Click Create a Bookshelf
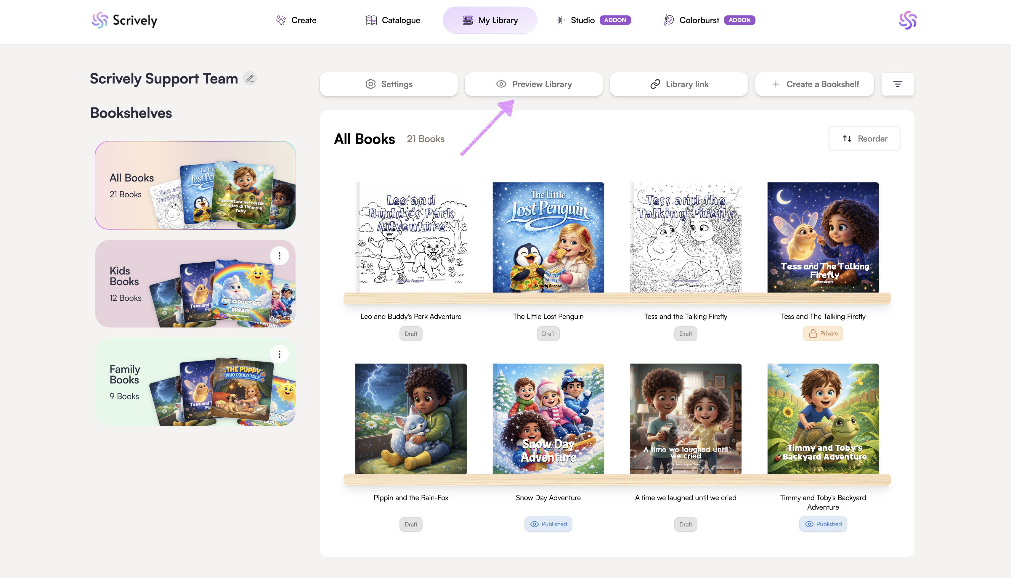Screen dimensions: 1011x578 click(815, 84)
